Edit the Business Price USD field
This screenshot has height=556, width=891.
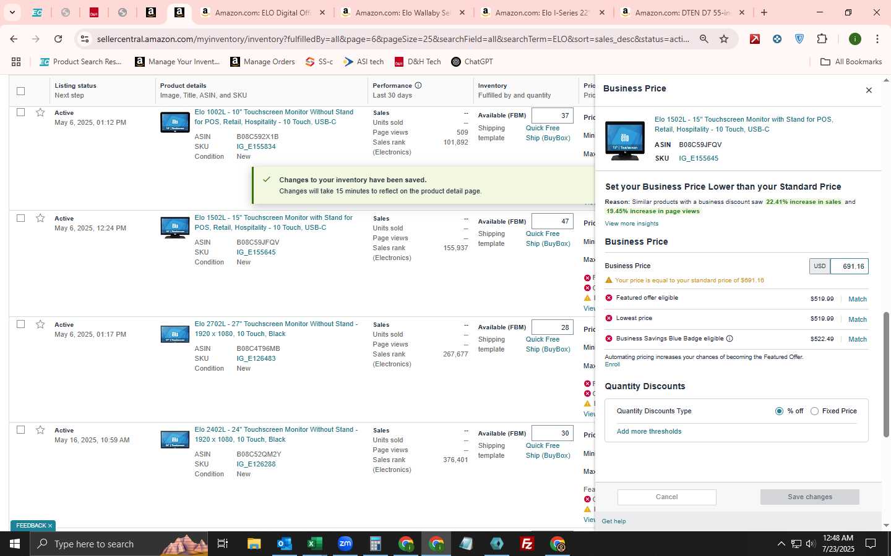(x=849, y=266)
